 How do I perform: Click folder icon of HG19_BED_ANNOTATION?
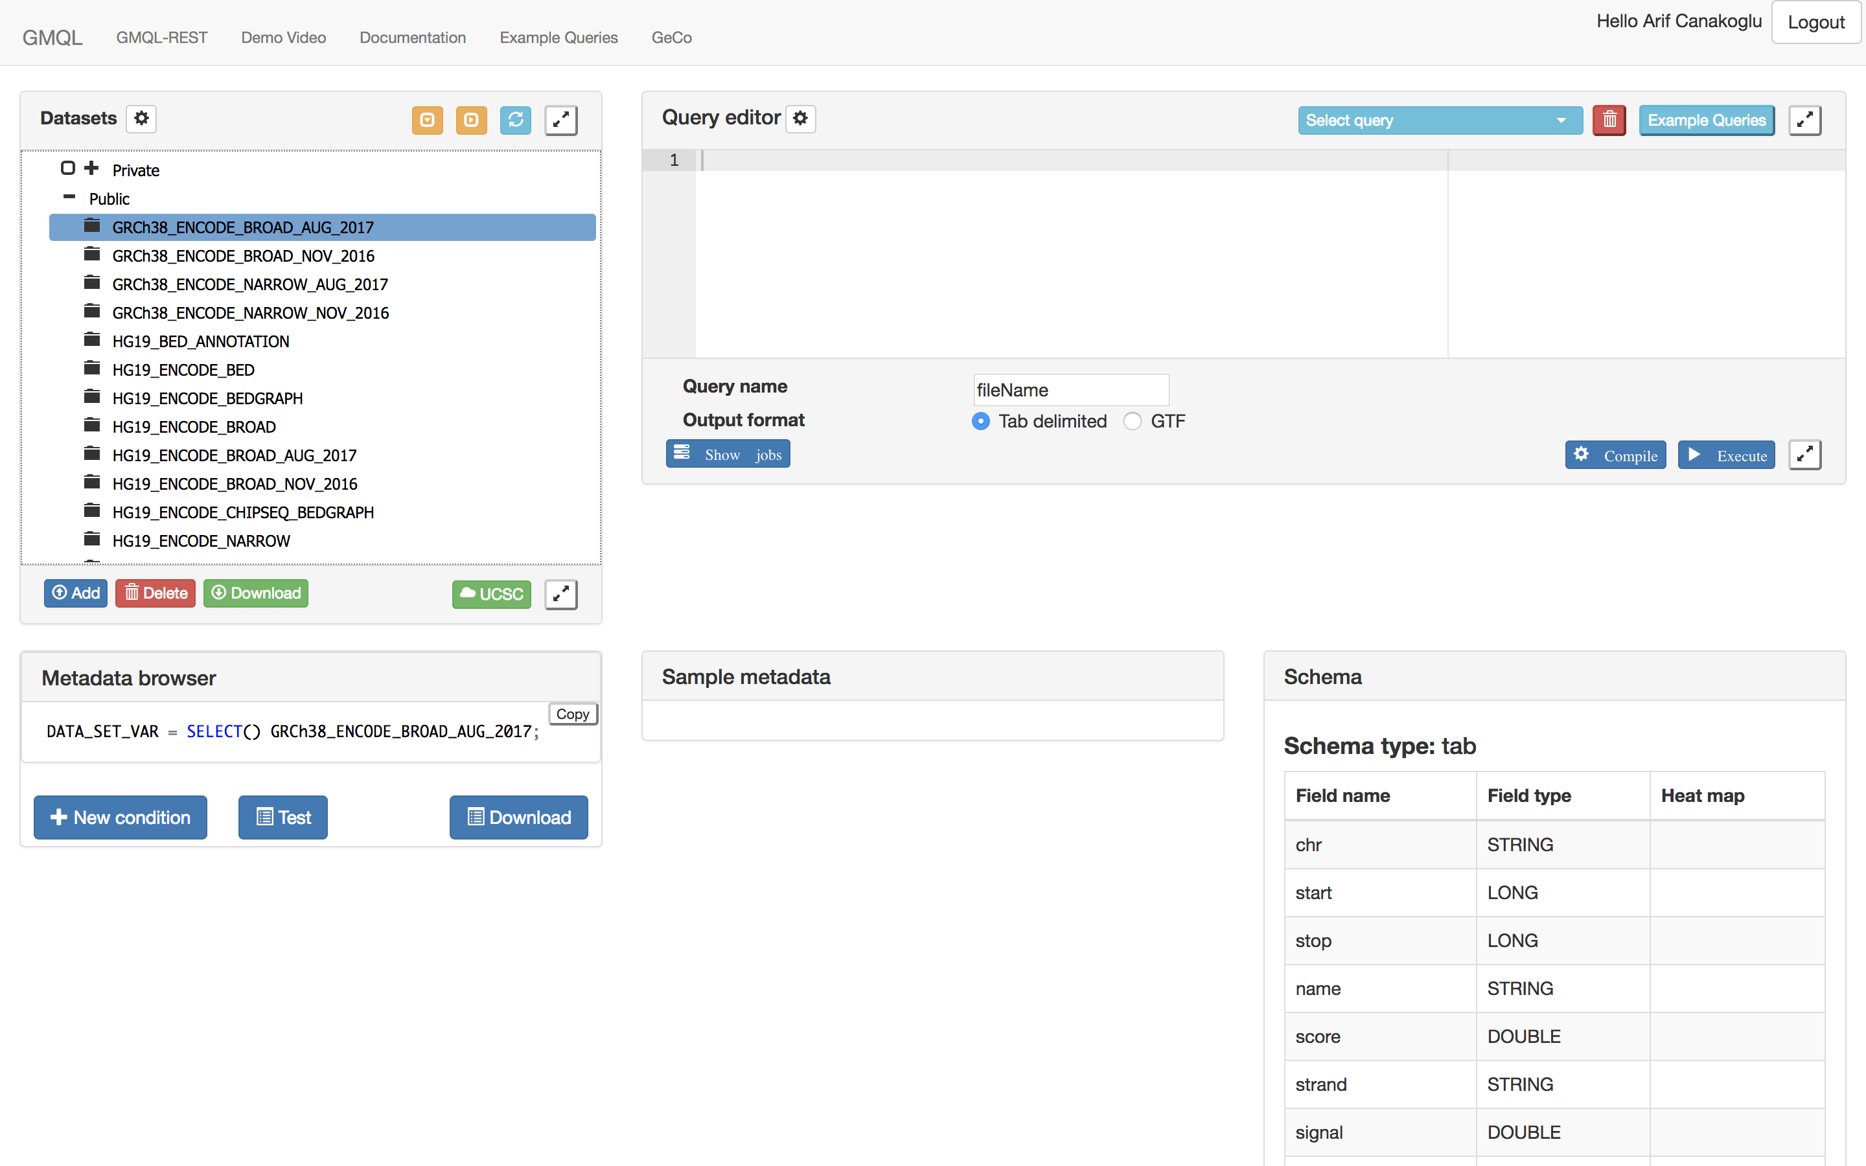(92, 340)
